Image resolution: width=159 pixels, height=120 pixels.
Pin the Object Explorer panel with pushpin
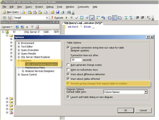(54, 22)
